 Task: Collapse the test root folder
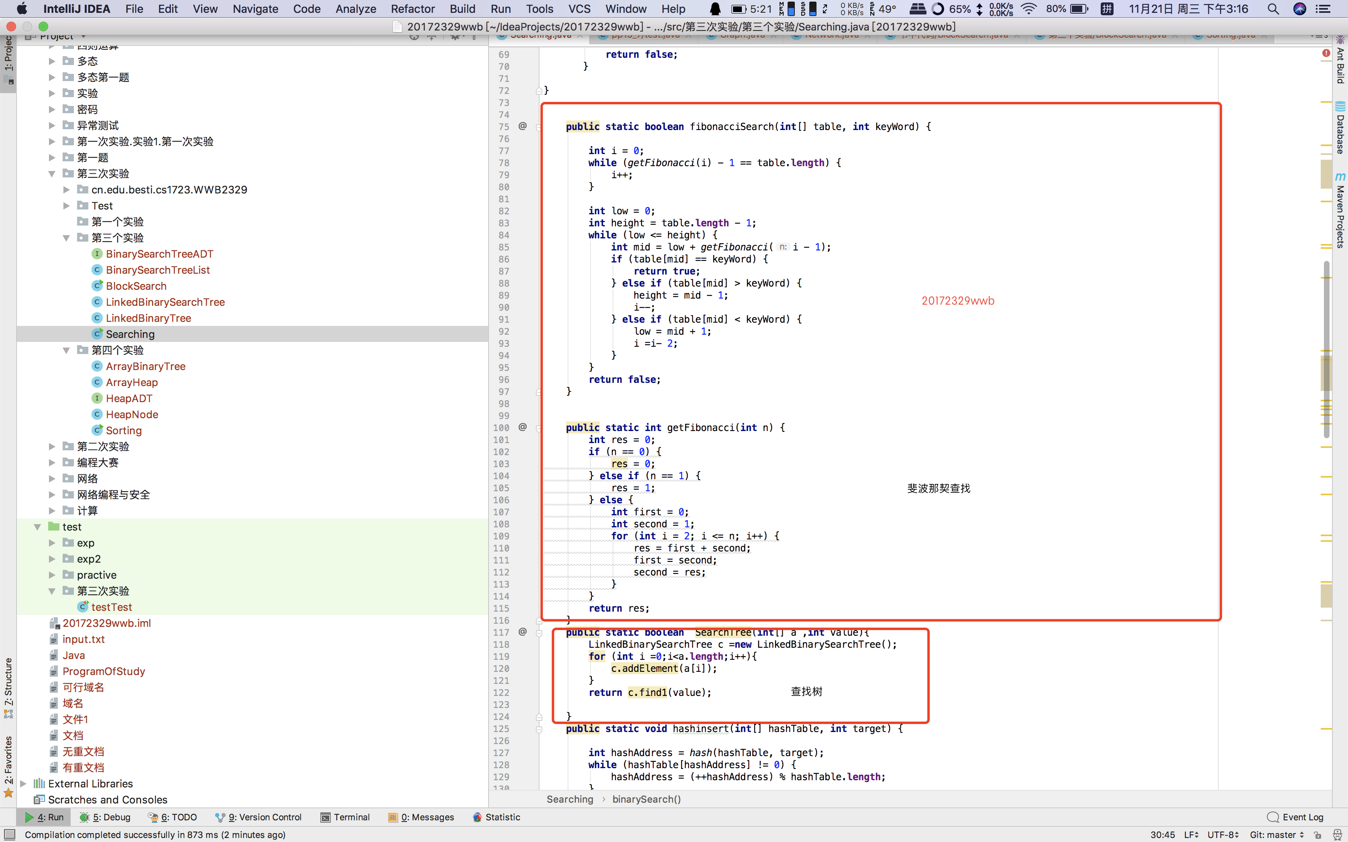tap(37, 527)
